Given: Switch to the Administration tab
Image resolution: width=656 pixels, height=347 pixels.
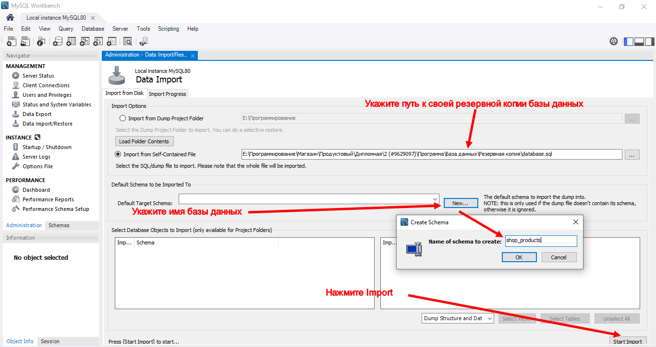Looking at the screenshot, I should pyautogui.click(x=24, y=225).
